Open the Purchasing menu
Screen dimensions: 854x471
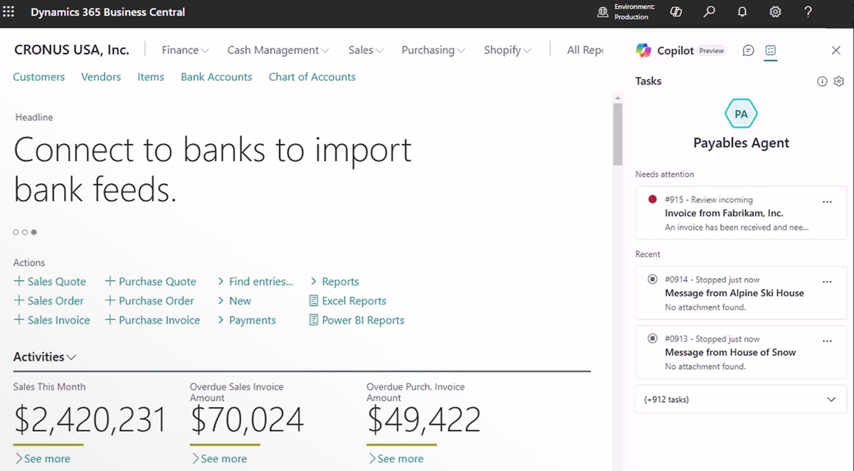(433, 50)
